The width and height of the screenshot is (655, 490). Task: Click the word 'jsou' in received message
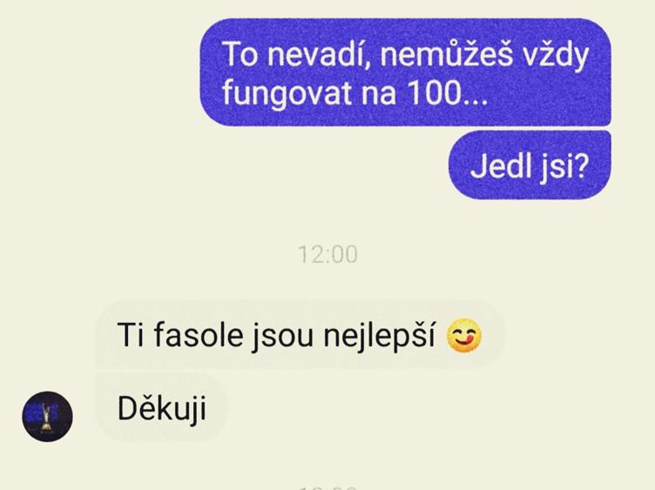click(282, 336)
